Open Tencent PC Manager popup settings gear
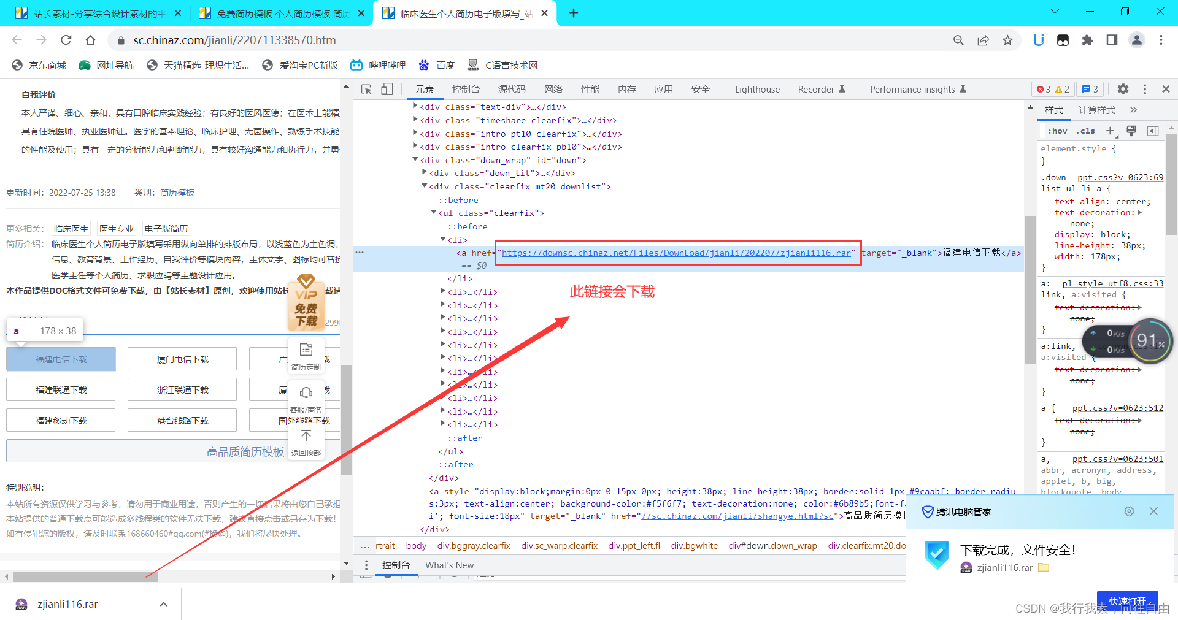Screen dimensions: 1178x620 [x=1129, y=511]
